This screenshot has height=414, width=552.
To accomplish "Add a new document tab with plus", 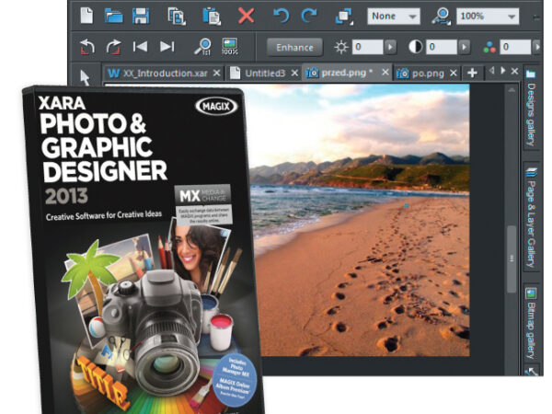I will pos(472,73).
